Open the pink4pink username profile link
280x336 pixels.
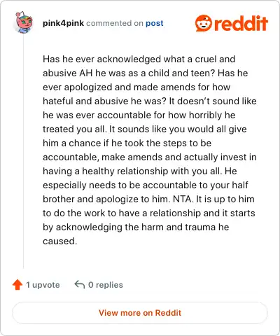63,23
